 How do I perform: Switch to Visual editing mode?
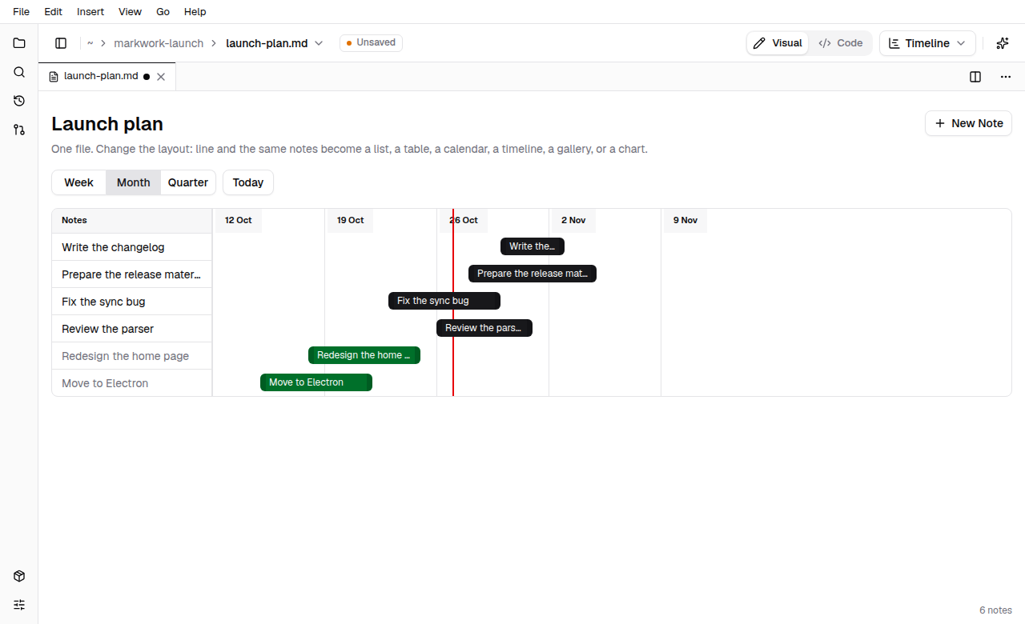778,43
